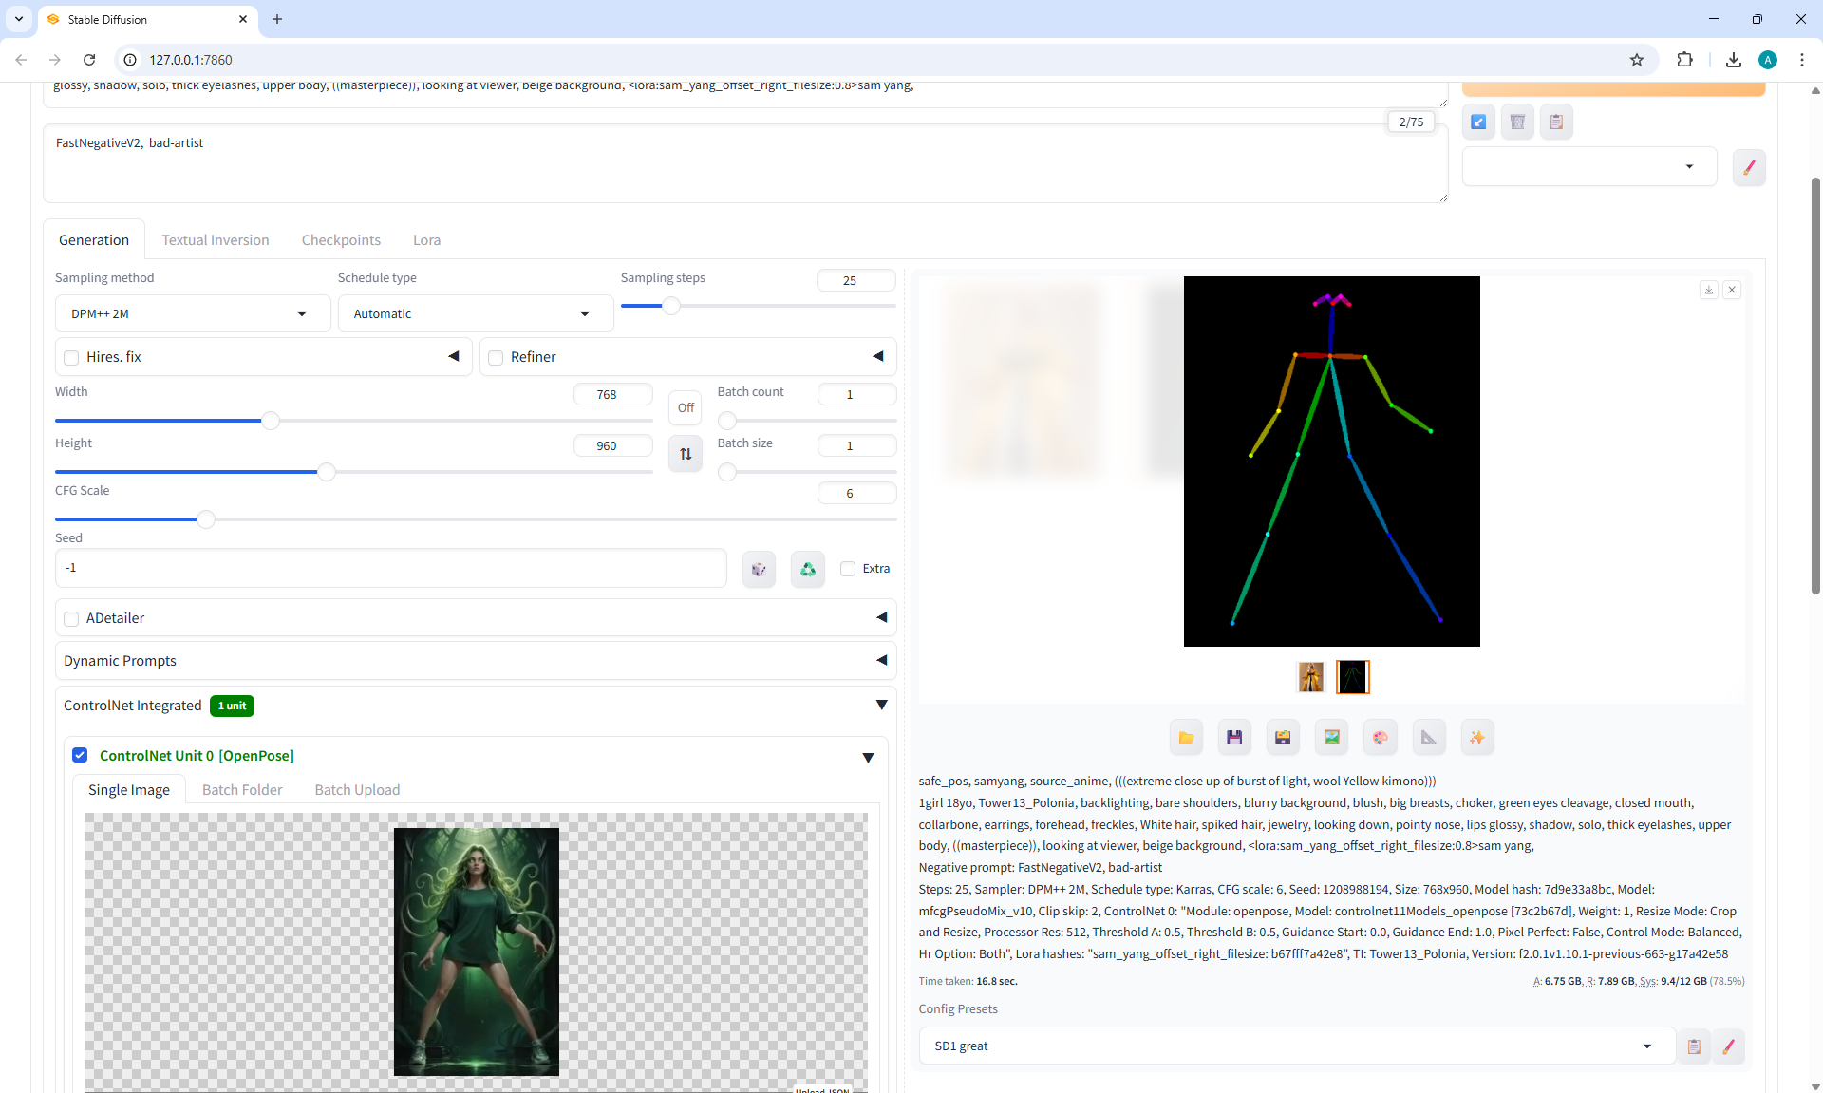Click the dice random seed button

[759, 569]
